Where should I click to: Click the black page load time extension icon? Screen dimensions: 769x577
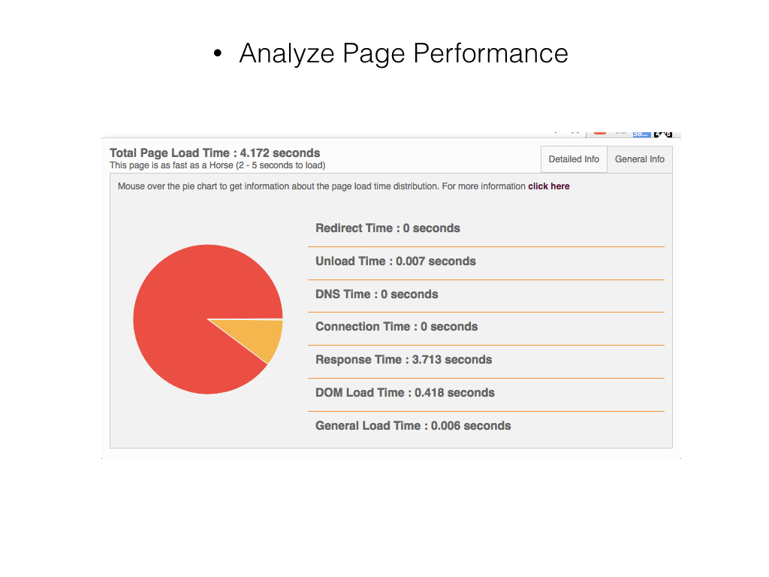pos(662,134)
